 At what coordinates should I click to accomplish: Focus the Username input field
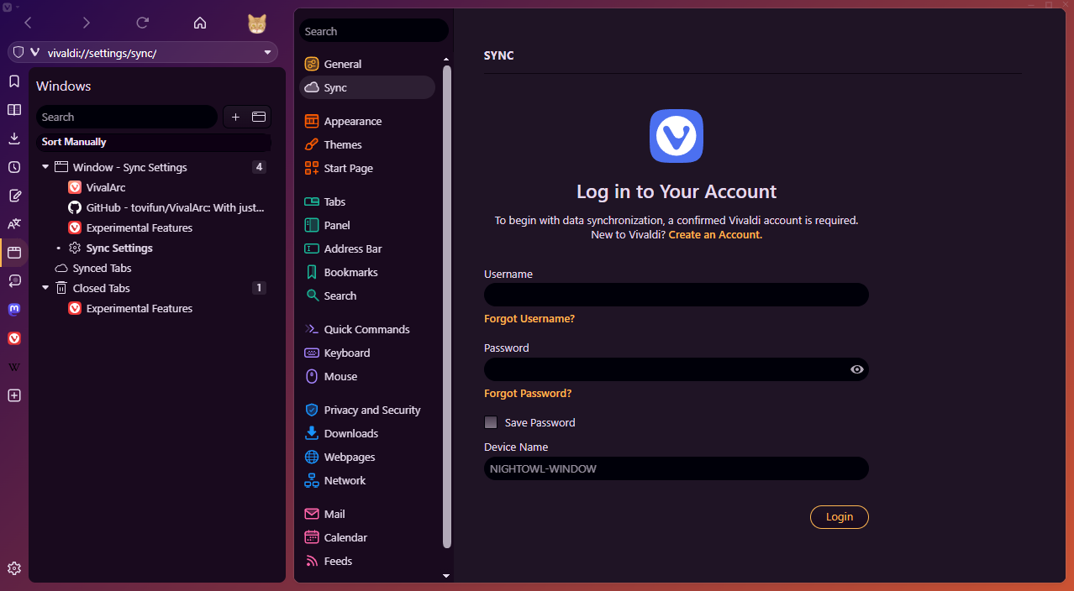point(677,295)
